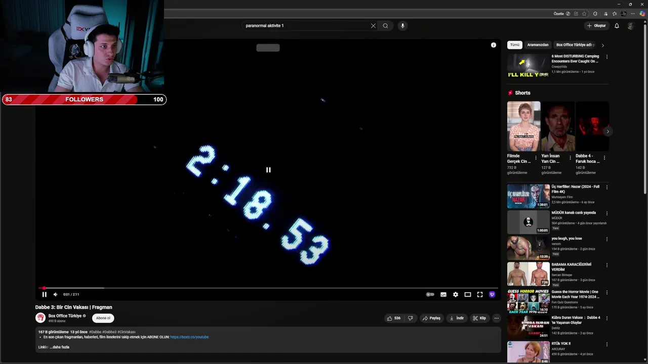Screen dimensions: 648x364
Task: Open the video settings gear menu
Action: [x=456, y=294]
